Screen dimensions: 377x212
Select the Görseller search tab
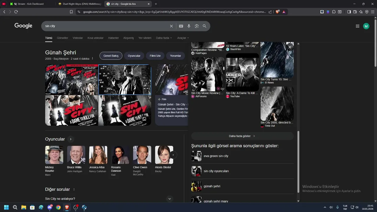click(62, 38)
